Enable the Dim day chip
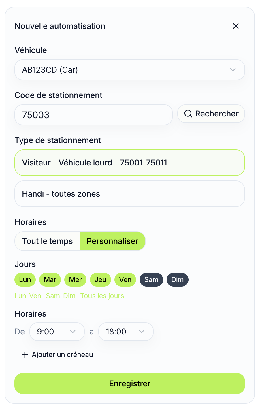 coord(177,280)
